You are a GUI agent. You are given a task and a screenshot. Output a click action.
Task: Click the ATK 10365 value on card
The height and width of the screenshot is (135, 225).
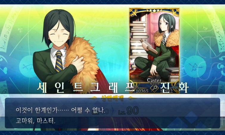[142, 91]
